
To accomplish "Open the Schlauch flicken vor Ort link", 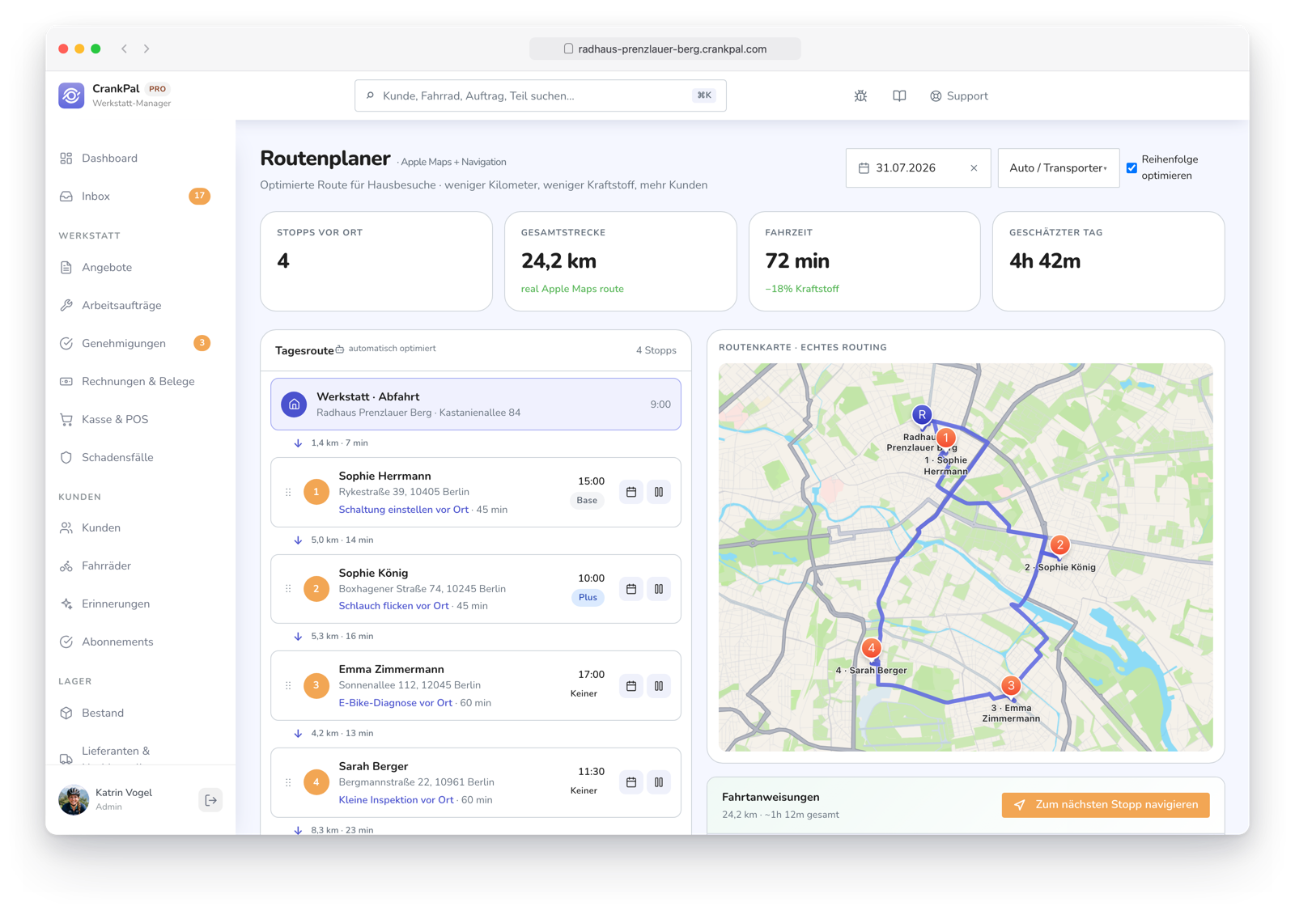I will coord(393,606).
